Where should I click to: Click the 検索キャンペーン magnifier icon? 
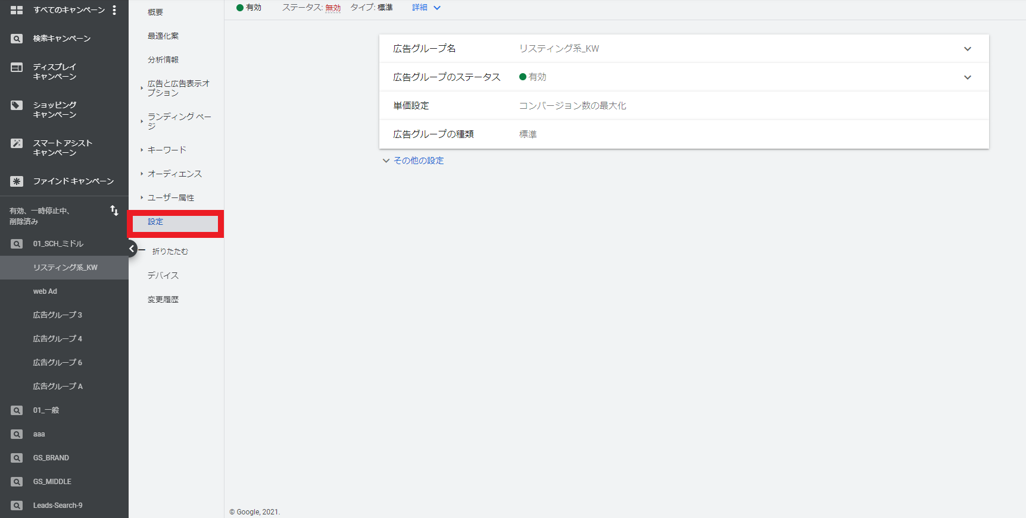point(17,39)
